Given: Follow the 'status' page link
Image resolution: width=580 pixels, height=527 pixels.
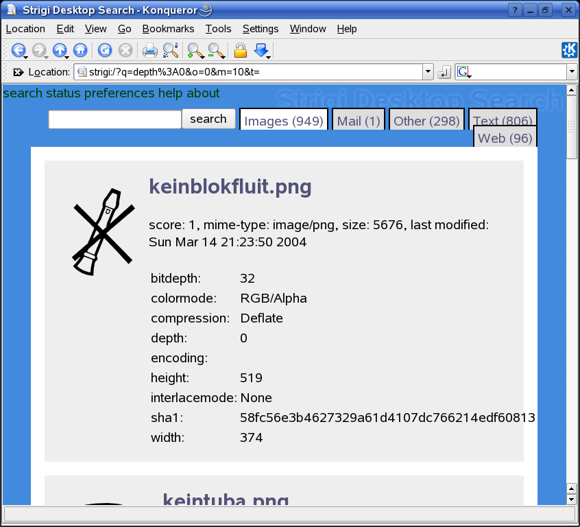Looking at the screenshot, I should click(x=63, y=93).
